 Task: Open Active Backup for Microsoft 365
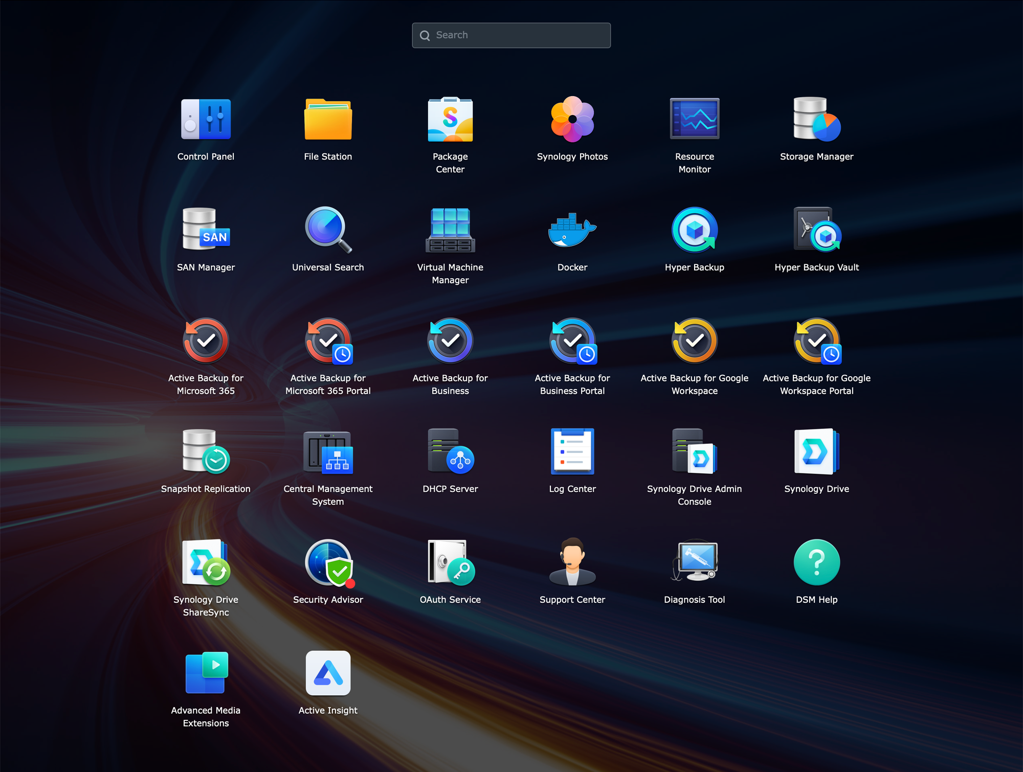[x=206, y=340]
